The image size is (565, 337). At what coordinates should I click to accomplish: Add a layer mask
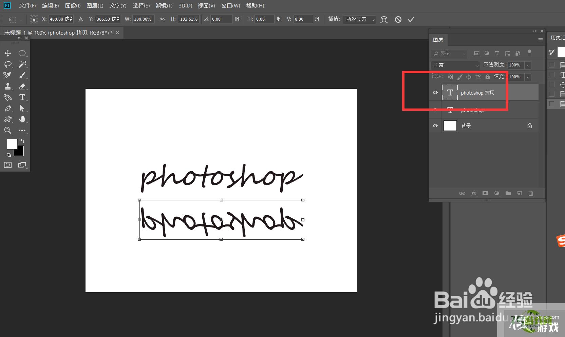click(485, 193)
